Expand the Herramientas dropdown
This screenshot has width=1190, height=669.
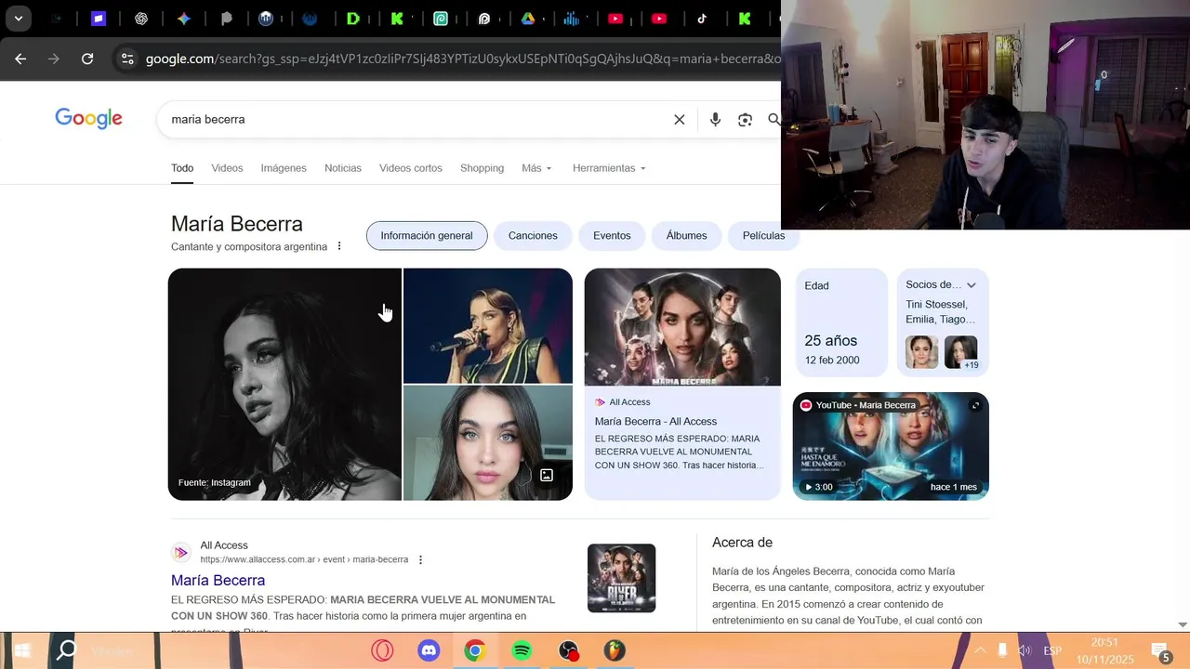pos(609,168)
